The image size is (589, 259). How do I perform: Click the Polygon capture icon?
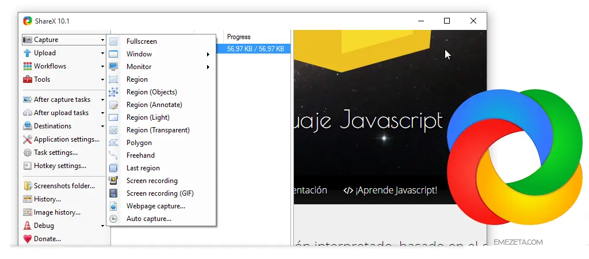[113, 143]
